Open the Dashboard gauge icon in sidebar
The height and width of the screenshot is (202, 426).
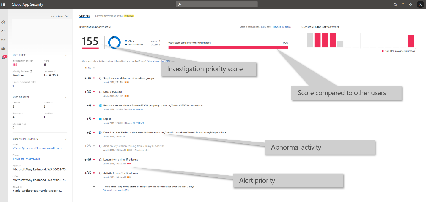click(4, 22)
